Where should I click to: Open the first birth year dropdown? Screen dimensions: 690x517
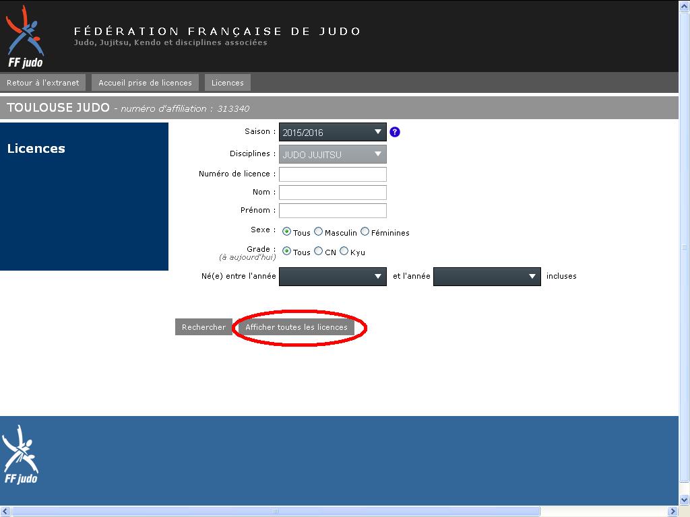(x=332, y=277)
